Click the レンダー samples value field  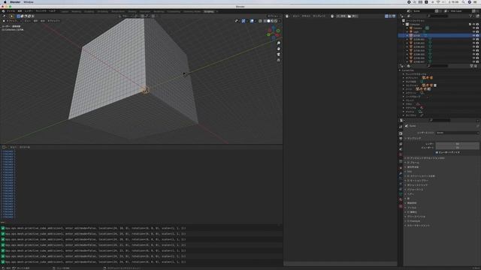(x=458, y=144)
